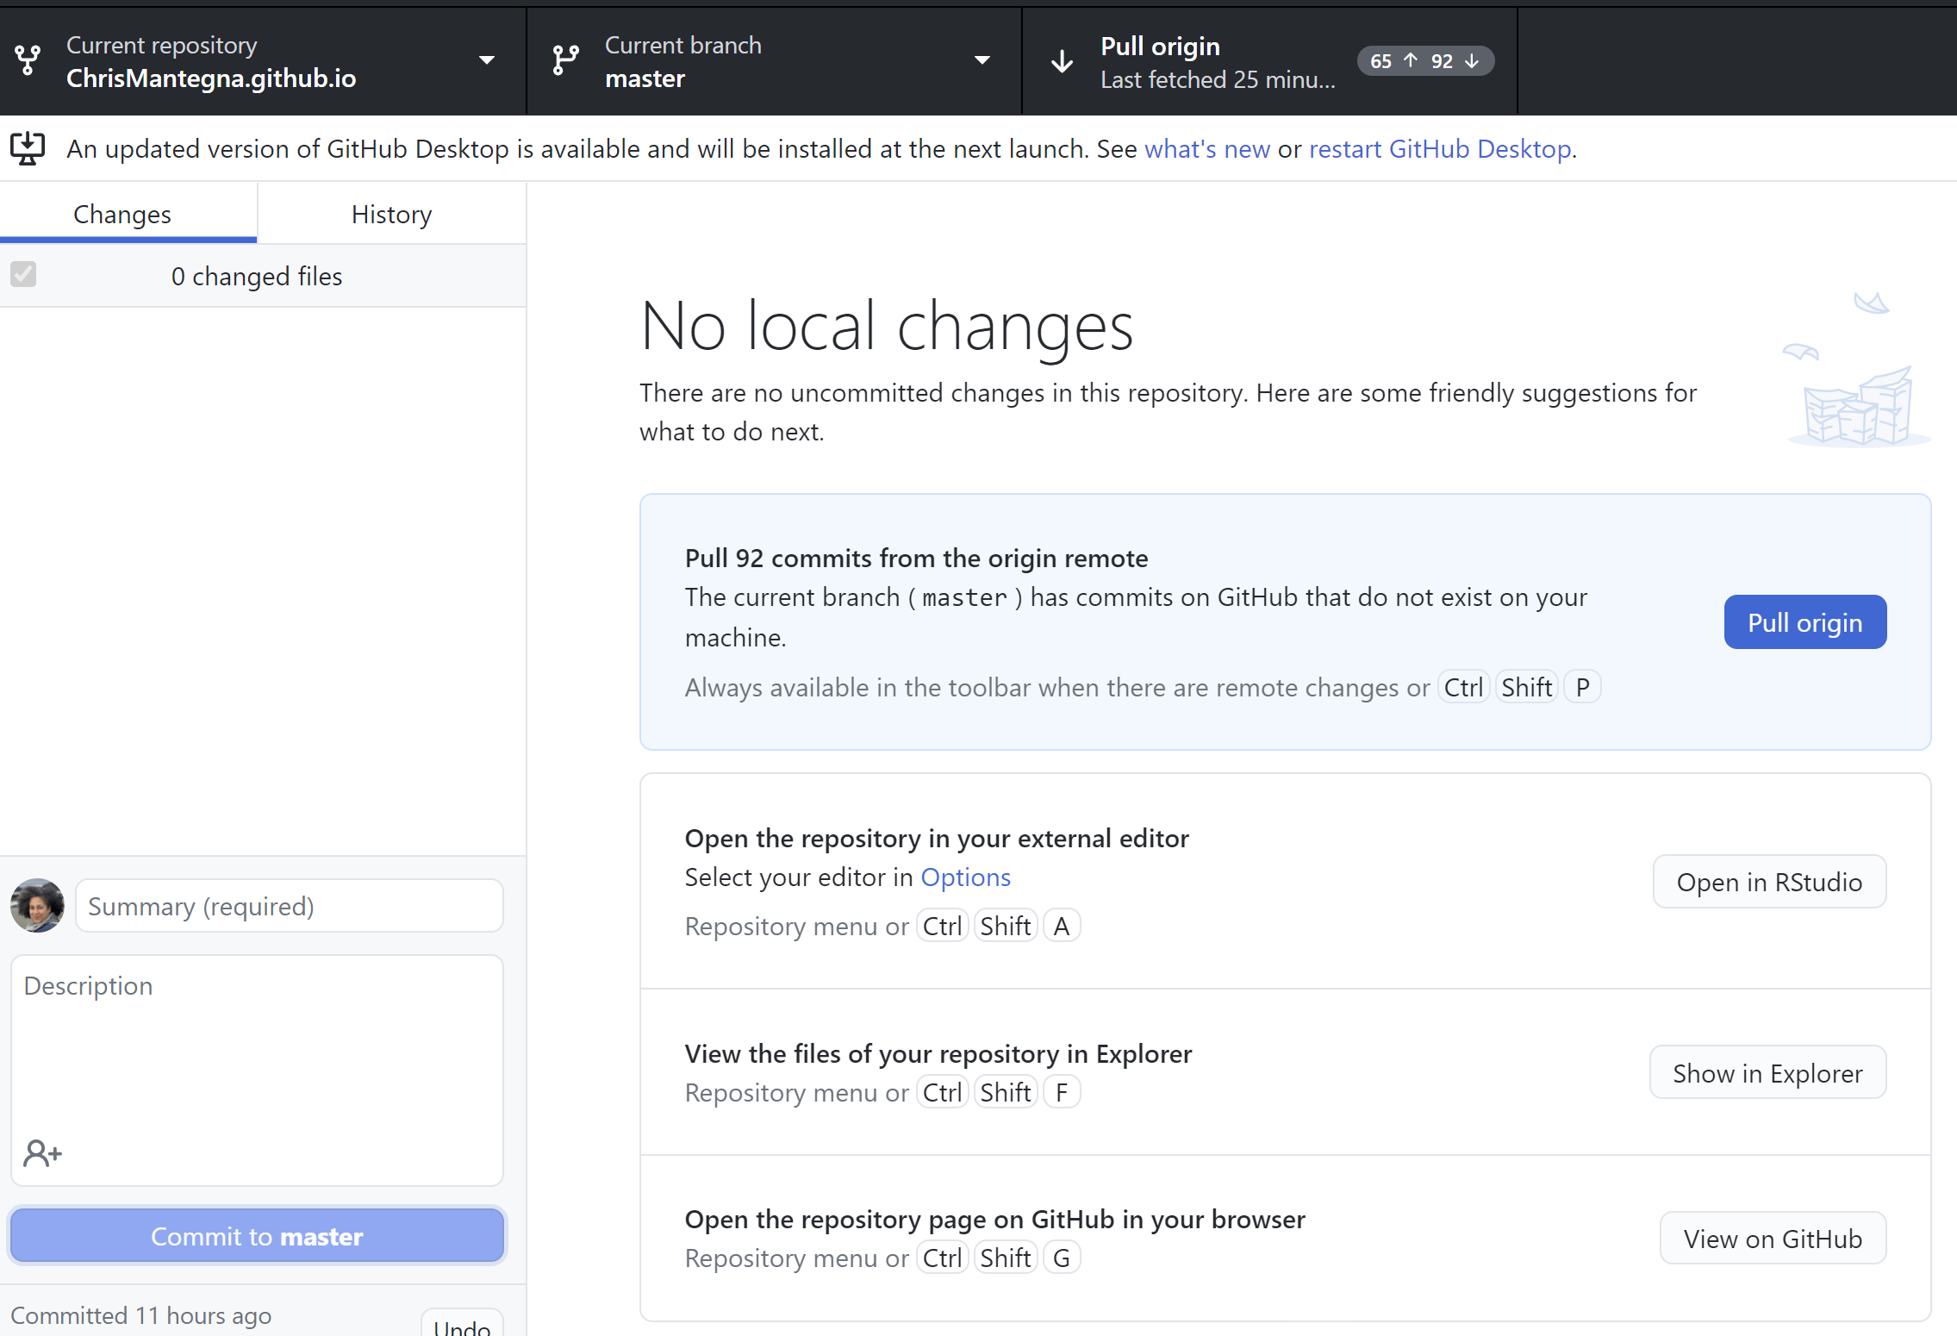Image resolution: width=1957 pixels, height=1336 pixels.
Task: Click the Pull origin down-arrow icon
Action: [1062, 60]
